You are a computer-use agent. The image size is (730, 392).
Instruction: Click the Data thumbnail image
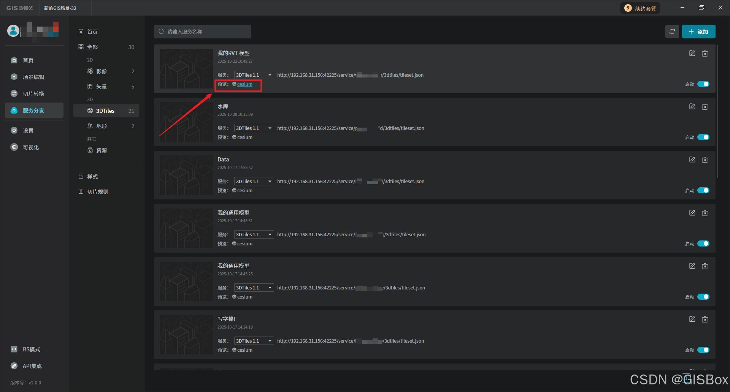click(x=186, y=175)
